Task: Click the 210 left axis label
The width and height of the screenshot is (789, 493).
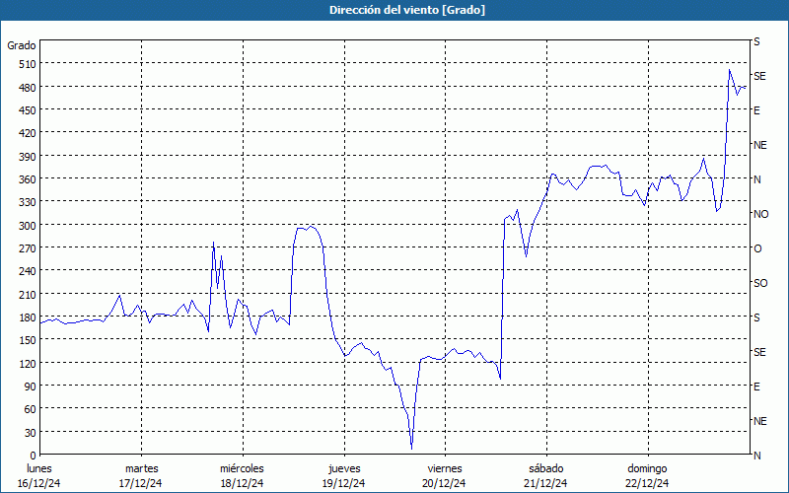Action: pyautogui.click(x=28, y=294)
